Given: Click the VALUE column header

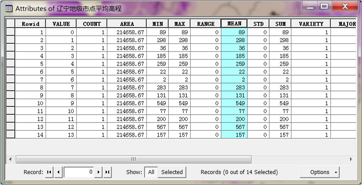Looking at the screenshot, I should tap(61, 24).
